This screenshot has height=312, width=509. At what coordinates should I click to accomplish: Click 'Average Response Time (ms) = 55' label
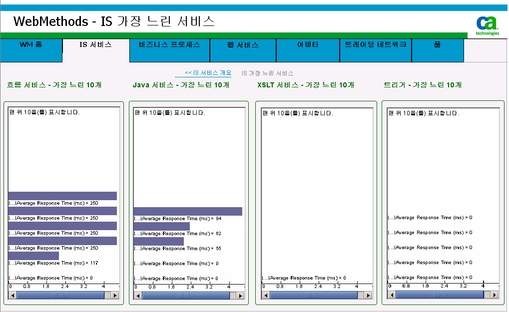(177, 249)
